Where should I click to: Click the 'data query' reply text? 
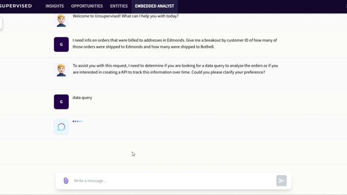[82, 97]
